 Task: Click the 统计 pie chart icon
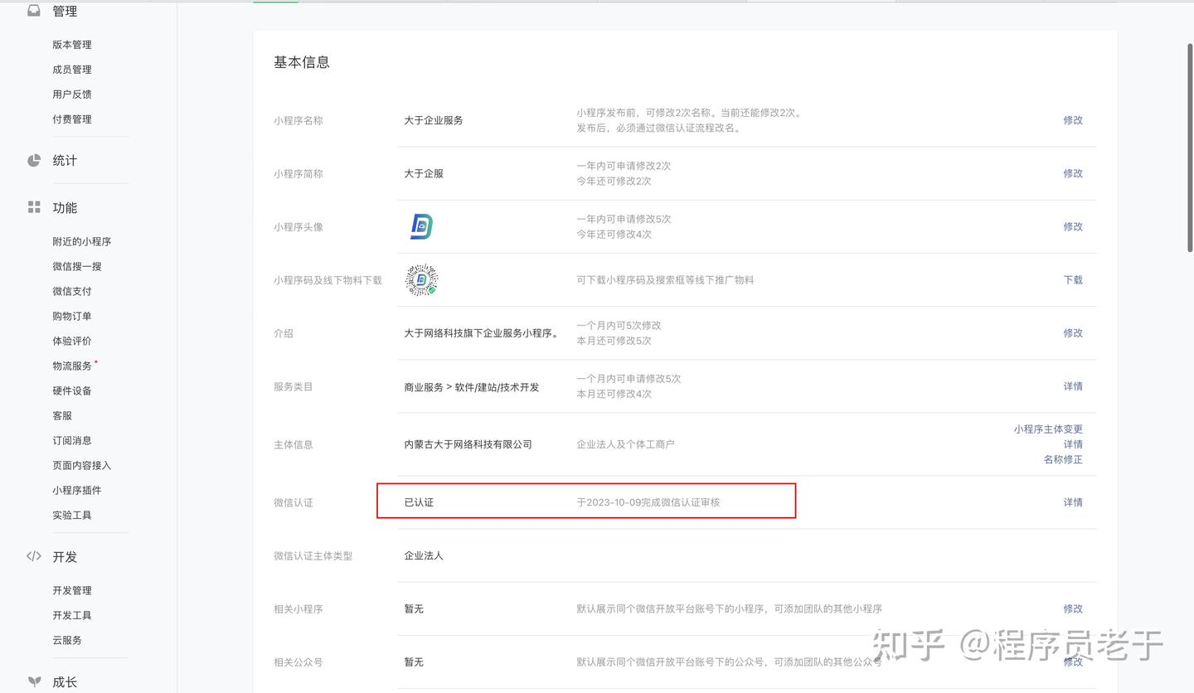point(34,160)
